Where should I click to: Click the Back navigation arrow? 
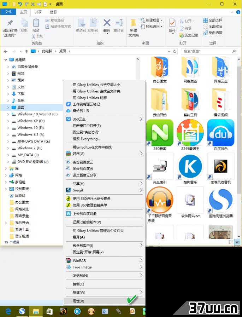6,51
